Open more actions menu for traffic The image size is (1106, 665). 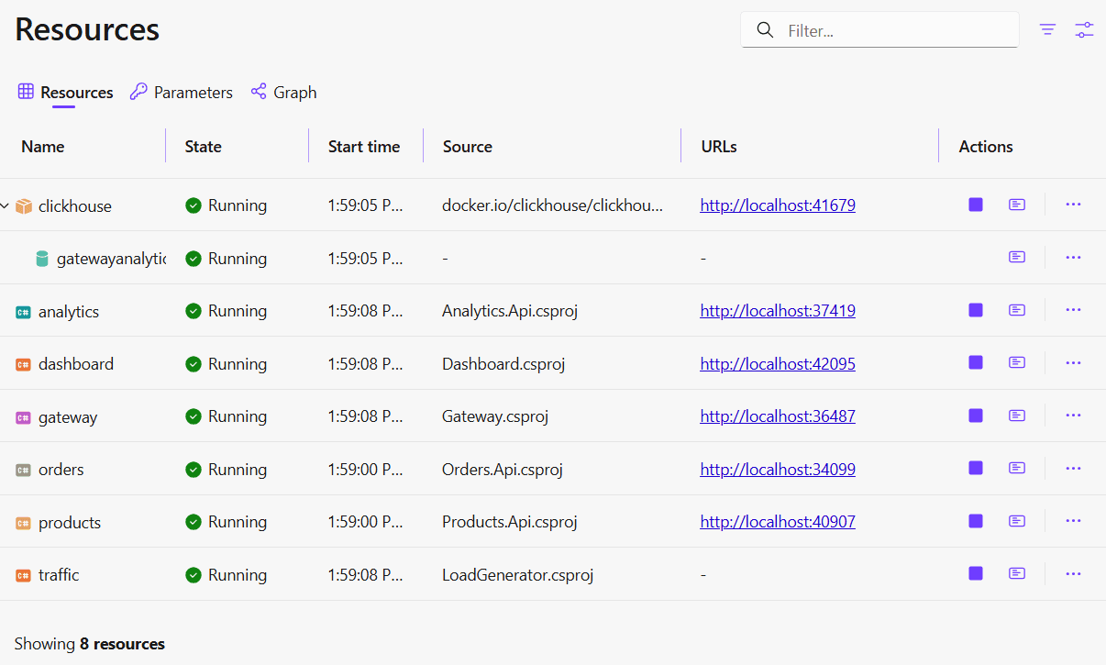click(1074, 573)
